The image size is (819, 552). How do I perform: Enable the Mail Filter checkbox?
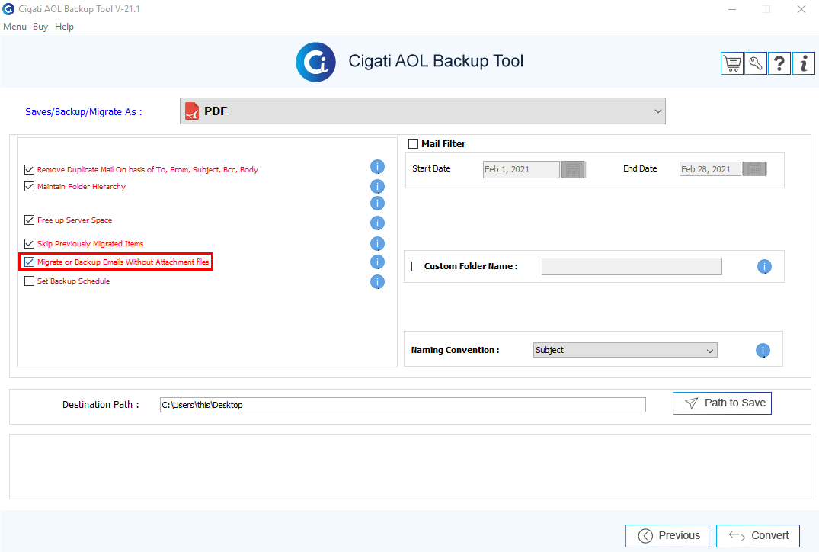(x=413, y=144)
